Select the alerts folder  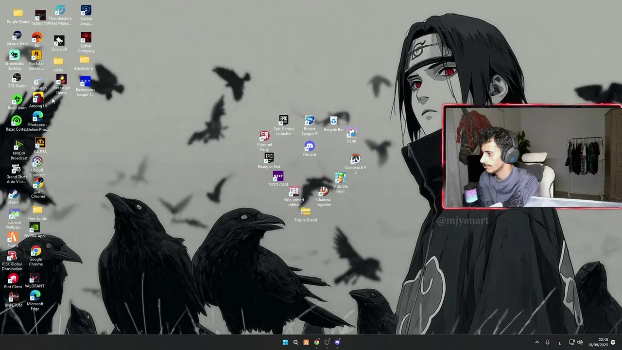click(x=58, y=64)
